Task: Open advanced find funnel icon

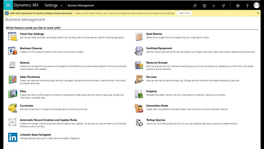Action: 223,6
